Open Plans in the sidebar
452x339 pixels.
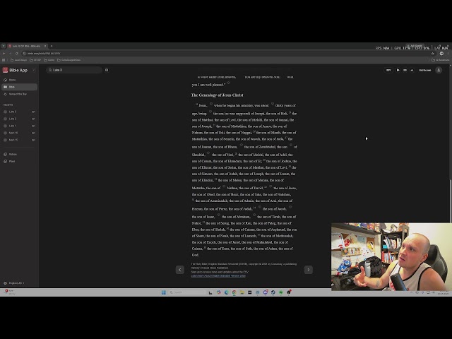[x=19, y=161]
